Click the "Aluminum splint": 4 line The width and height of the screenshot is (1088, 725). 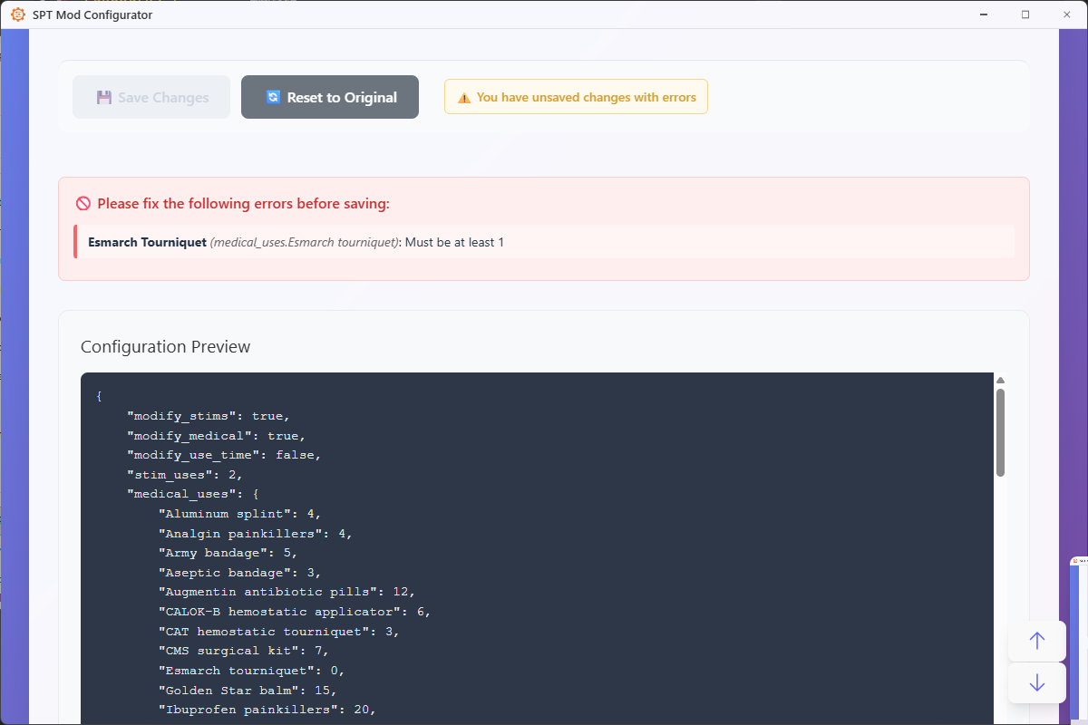pyautogui.click(x=239, y=514)
